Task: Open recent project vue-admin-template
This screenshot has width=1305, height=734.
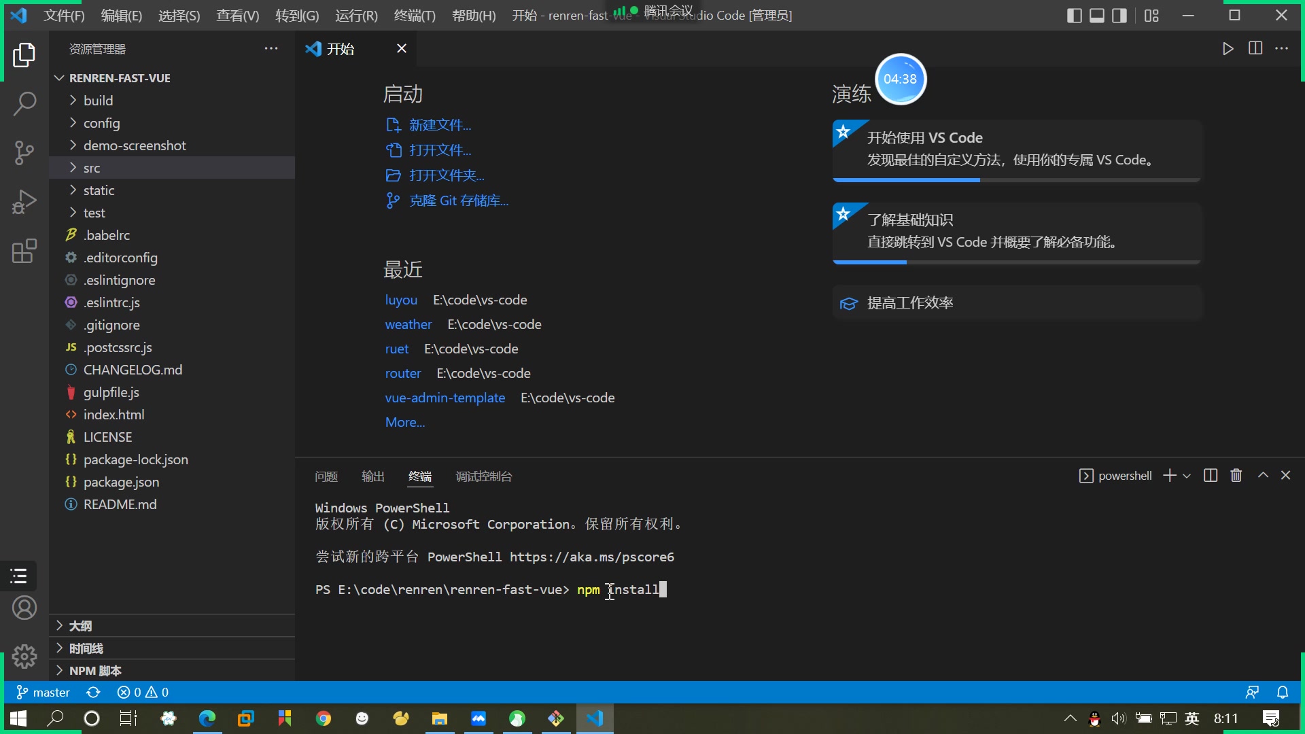Action: (445, 398)
